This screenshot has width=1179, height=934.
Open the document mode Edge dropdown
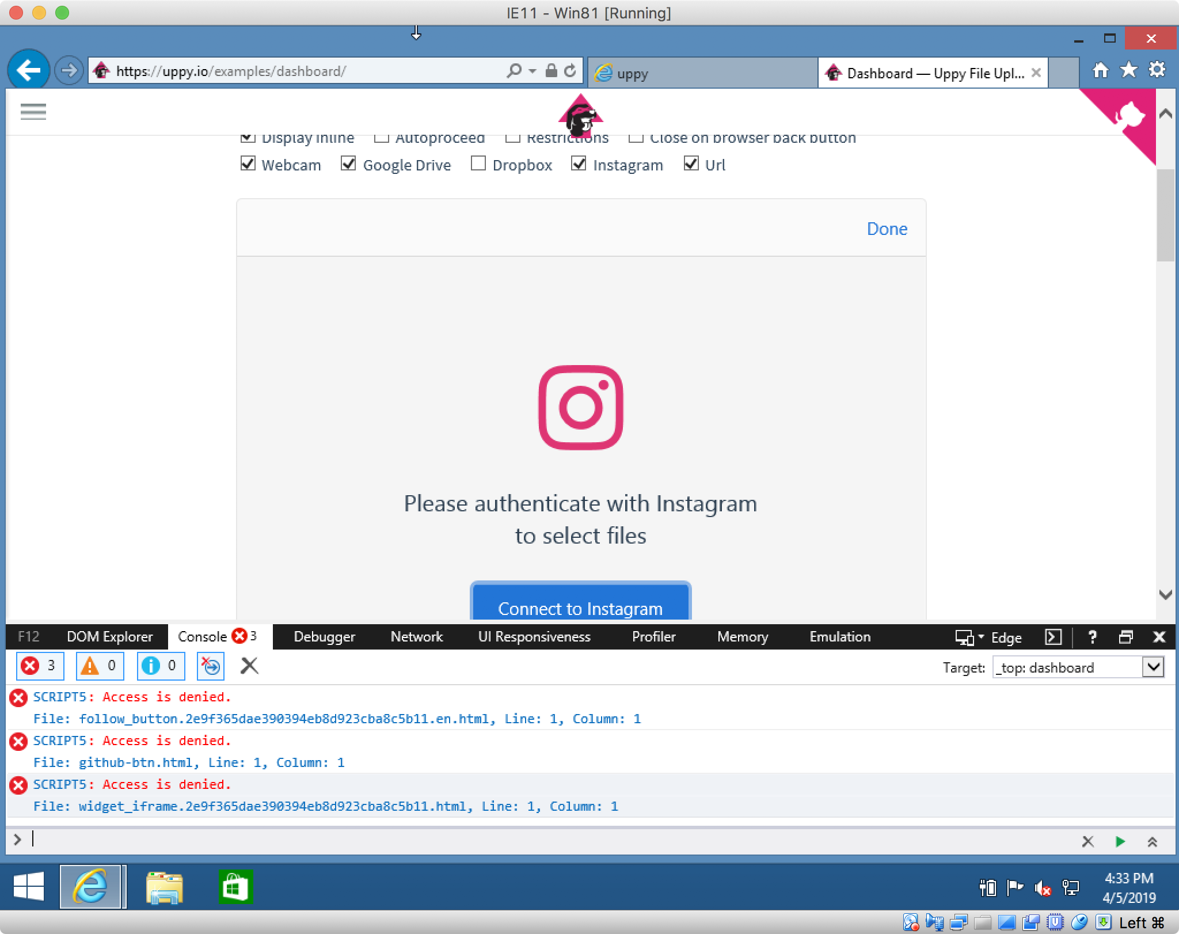(x=988, y=637)
